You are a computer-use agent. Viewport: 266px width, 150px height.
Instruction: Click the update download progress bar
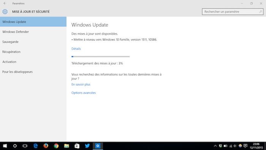pos(101,57)
